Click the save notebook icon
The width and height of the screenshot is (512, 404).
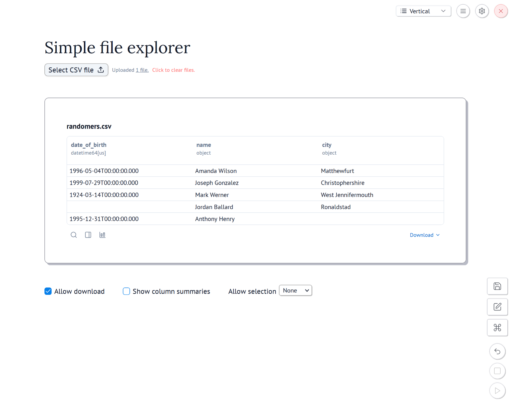point(497,286)
